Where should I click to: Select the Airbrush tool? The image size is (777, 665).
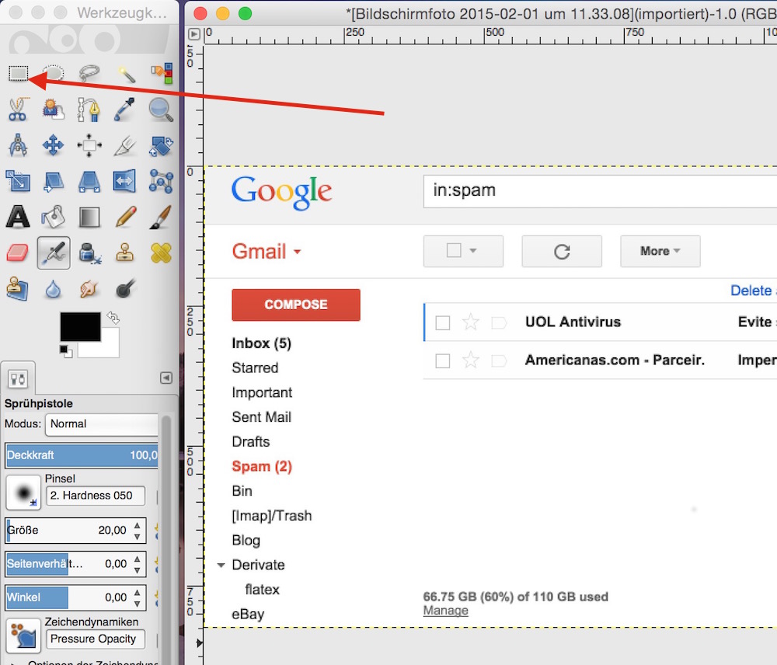[54, 252]
